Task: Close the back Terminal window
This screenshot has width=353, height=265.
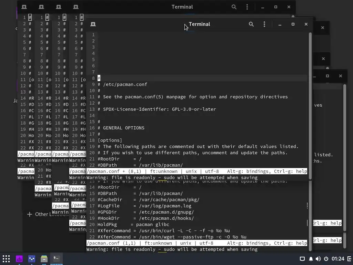Action: [289, 7]
